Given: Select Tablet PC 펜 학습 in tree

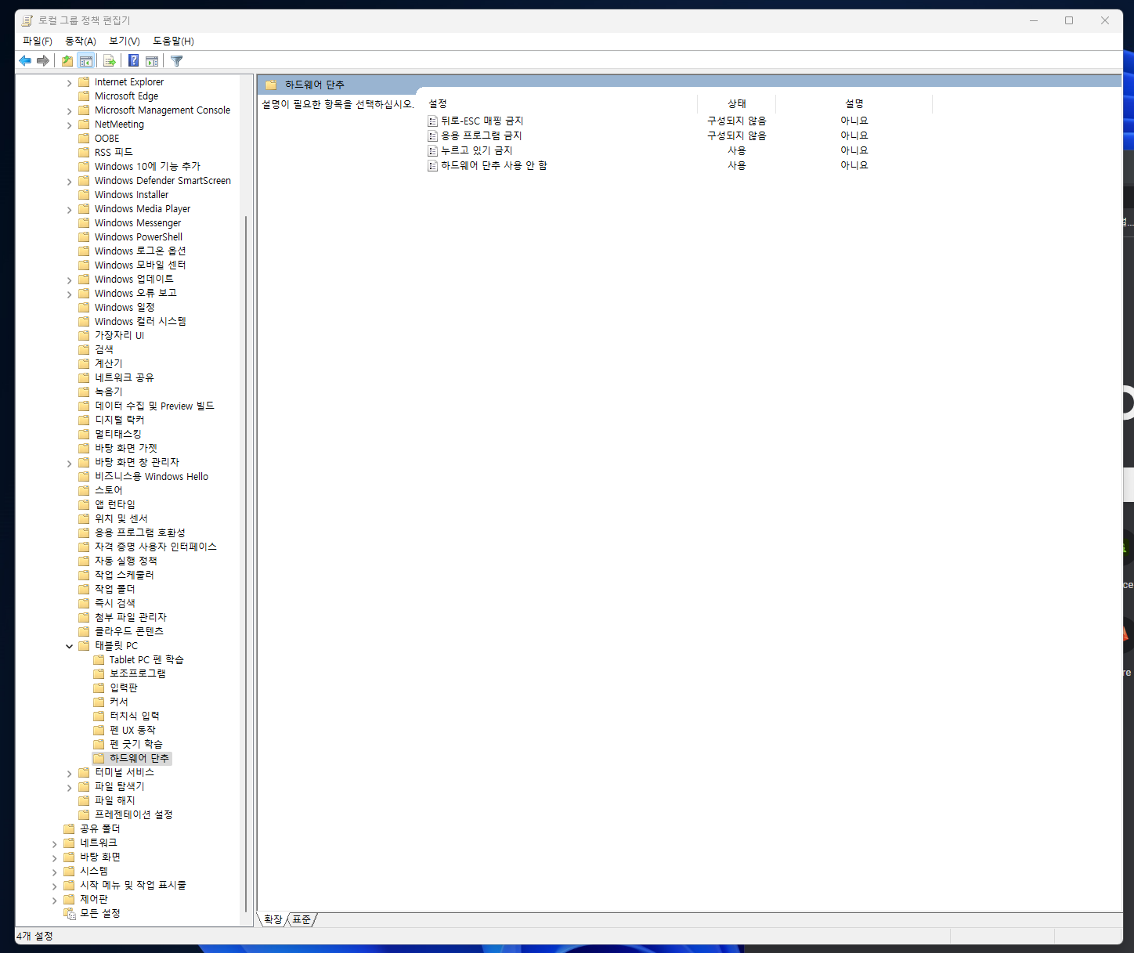Looking at the screenshot, I should (146, 659).
